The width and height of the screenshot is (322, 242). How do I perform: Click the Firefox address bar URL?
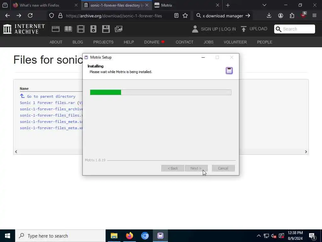point(114,16)
